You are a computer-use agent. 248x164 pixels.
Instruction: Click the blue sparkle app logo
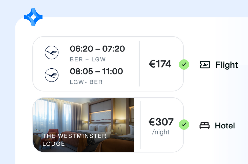tap(33, 17)
